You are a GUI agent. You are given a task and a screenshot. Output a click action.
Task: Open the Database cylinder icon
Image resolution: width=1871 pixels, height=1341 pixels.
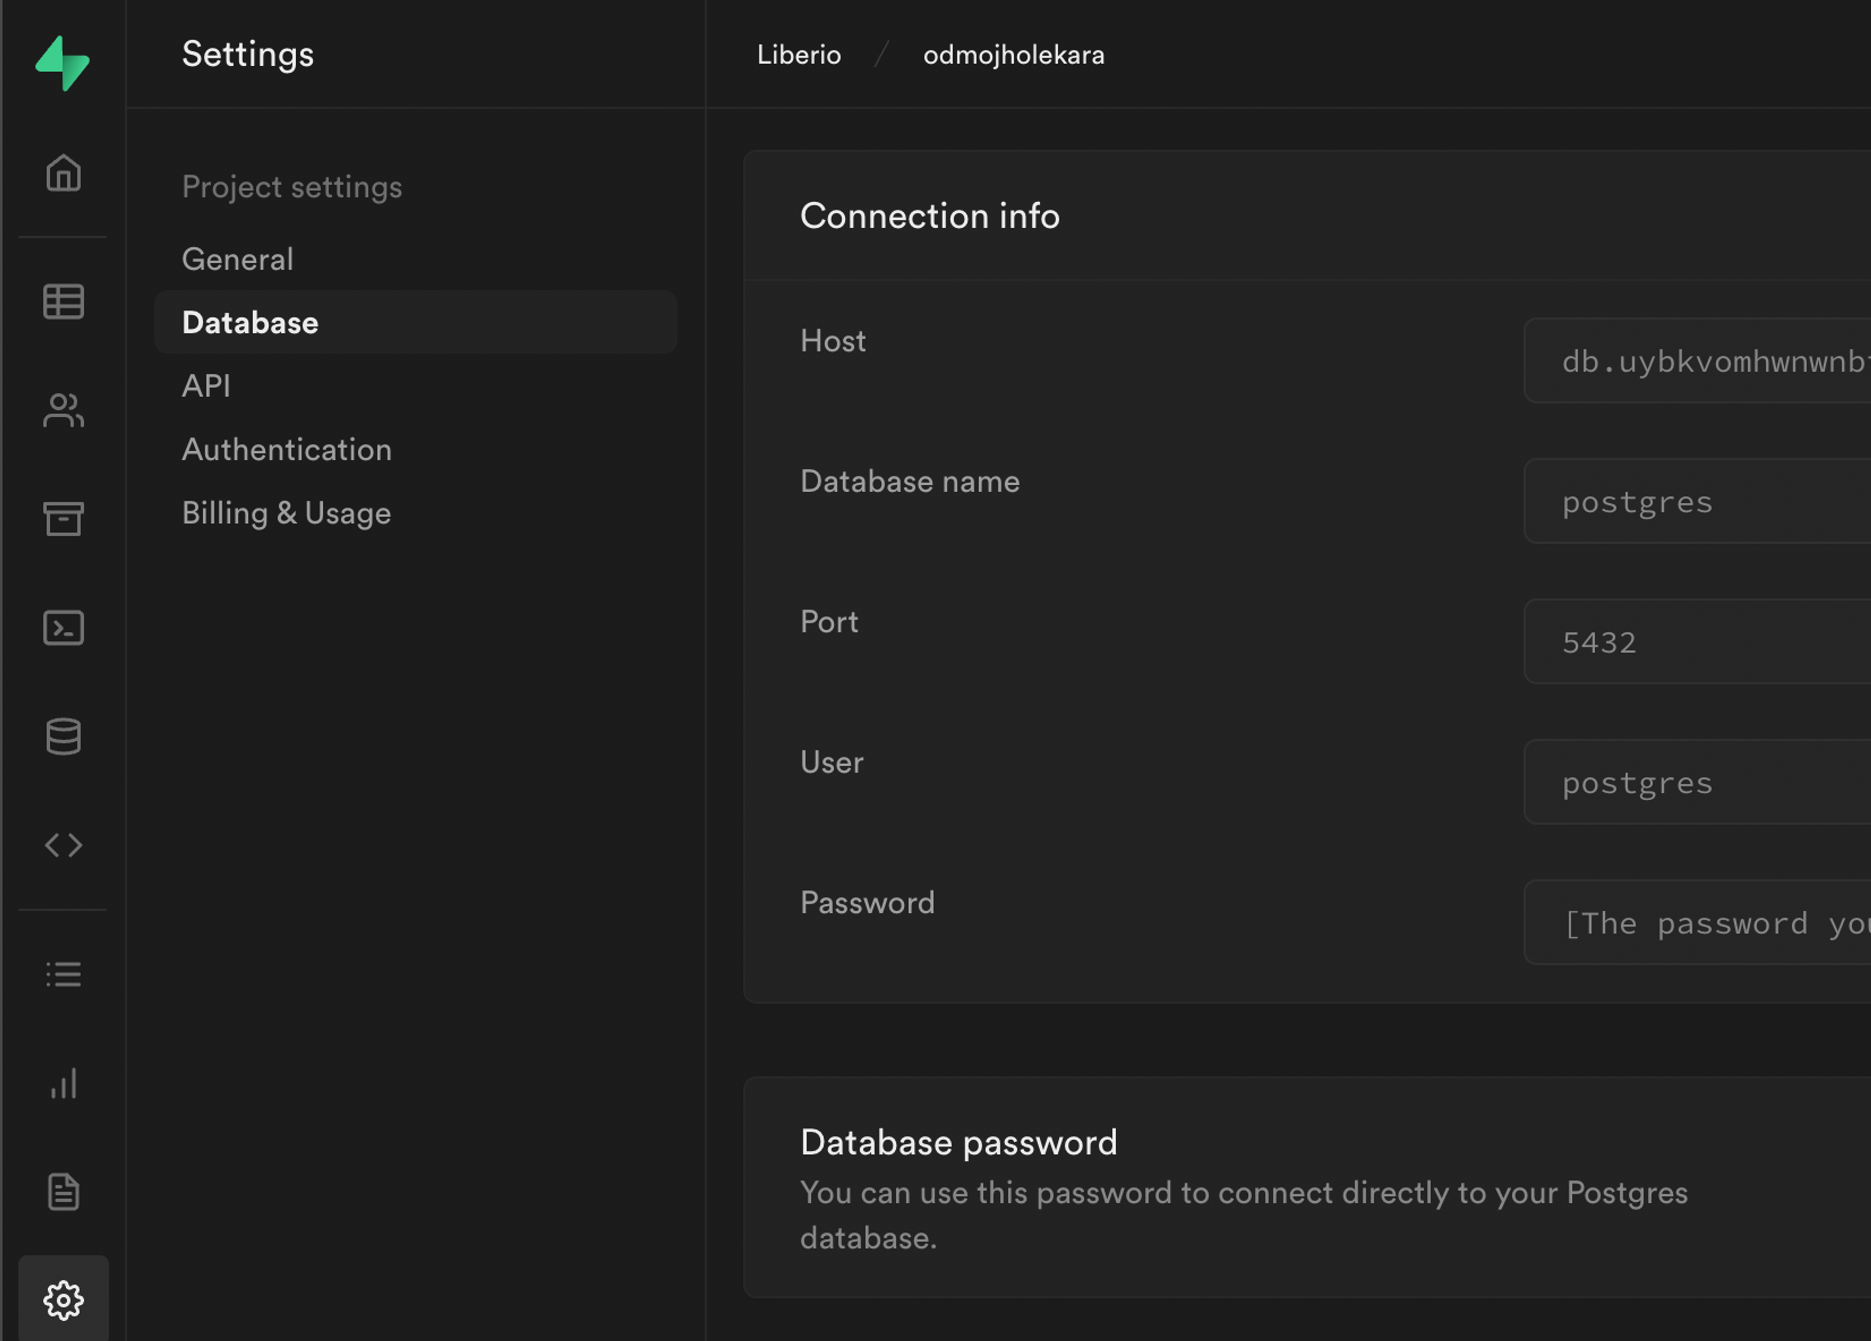63,736
